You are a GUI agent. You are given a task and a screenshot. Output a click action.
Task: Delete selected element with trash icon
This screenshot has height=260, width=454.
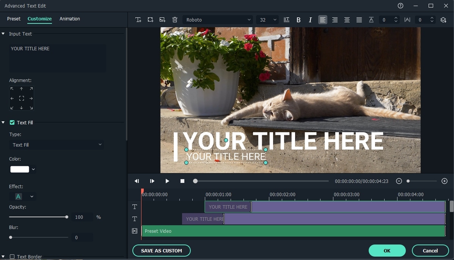point(174,20)
